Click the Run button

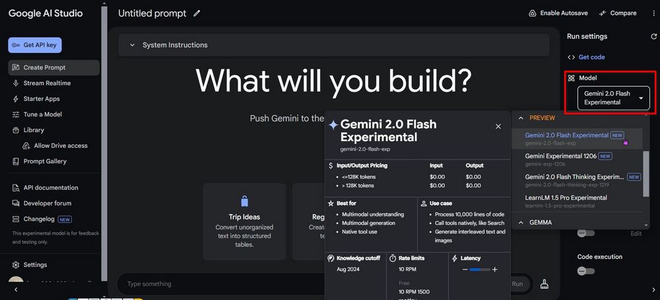point(517,284)
